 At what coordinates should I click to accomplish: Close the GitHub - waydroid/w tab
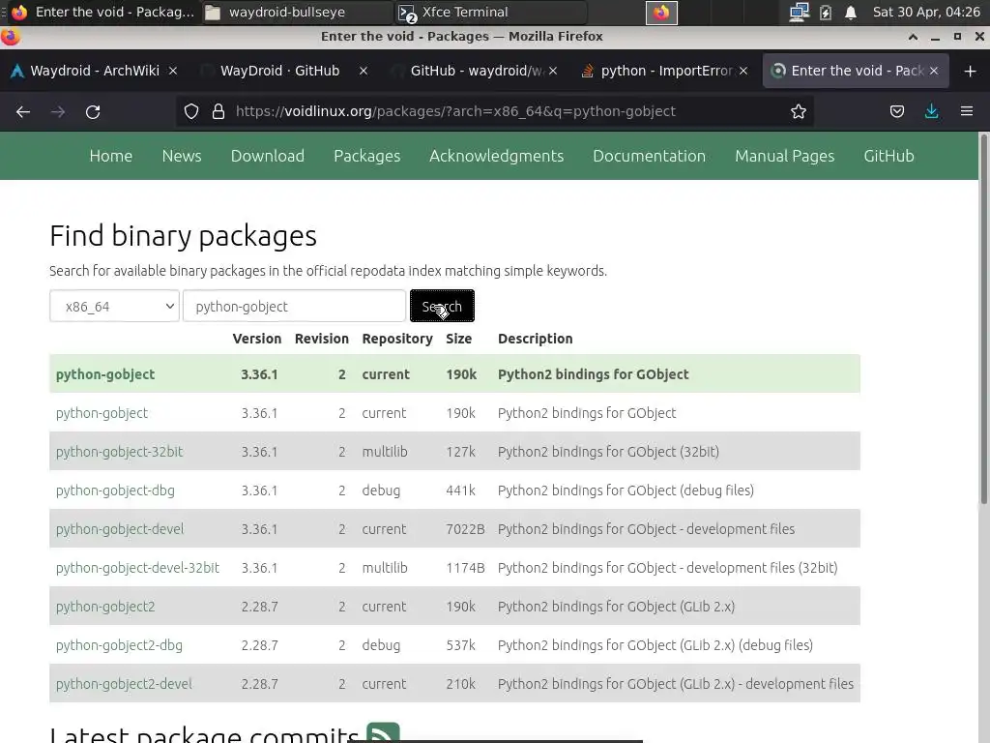[x=553, y=71]
